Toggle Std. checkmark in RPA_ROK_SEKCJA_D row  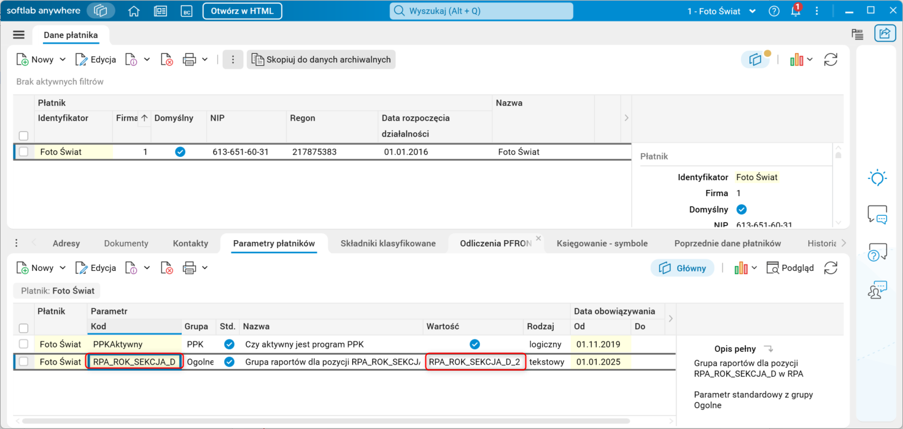tap(229, 362)
